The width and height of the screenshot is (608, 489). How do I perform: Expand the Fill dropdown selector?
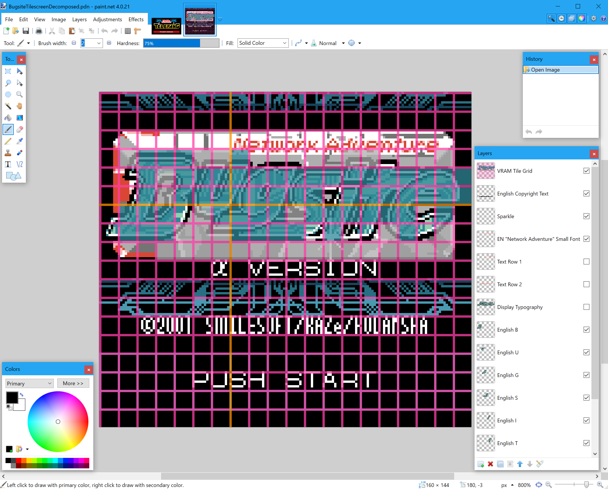click(x=284, y=43)
